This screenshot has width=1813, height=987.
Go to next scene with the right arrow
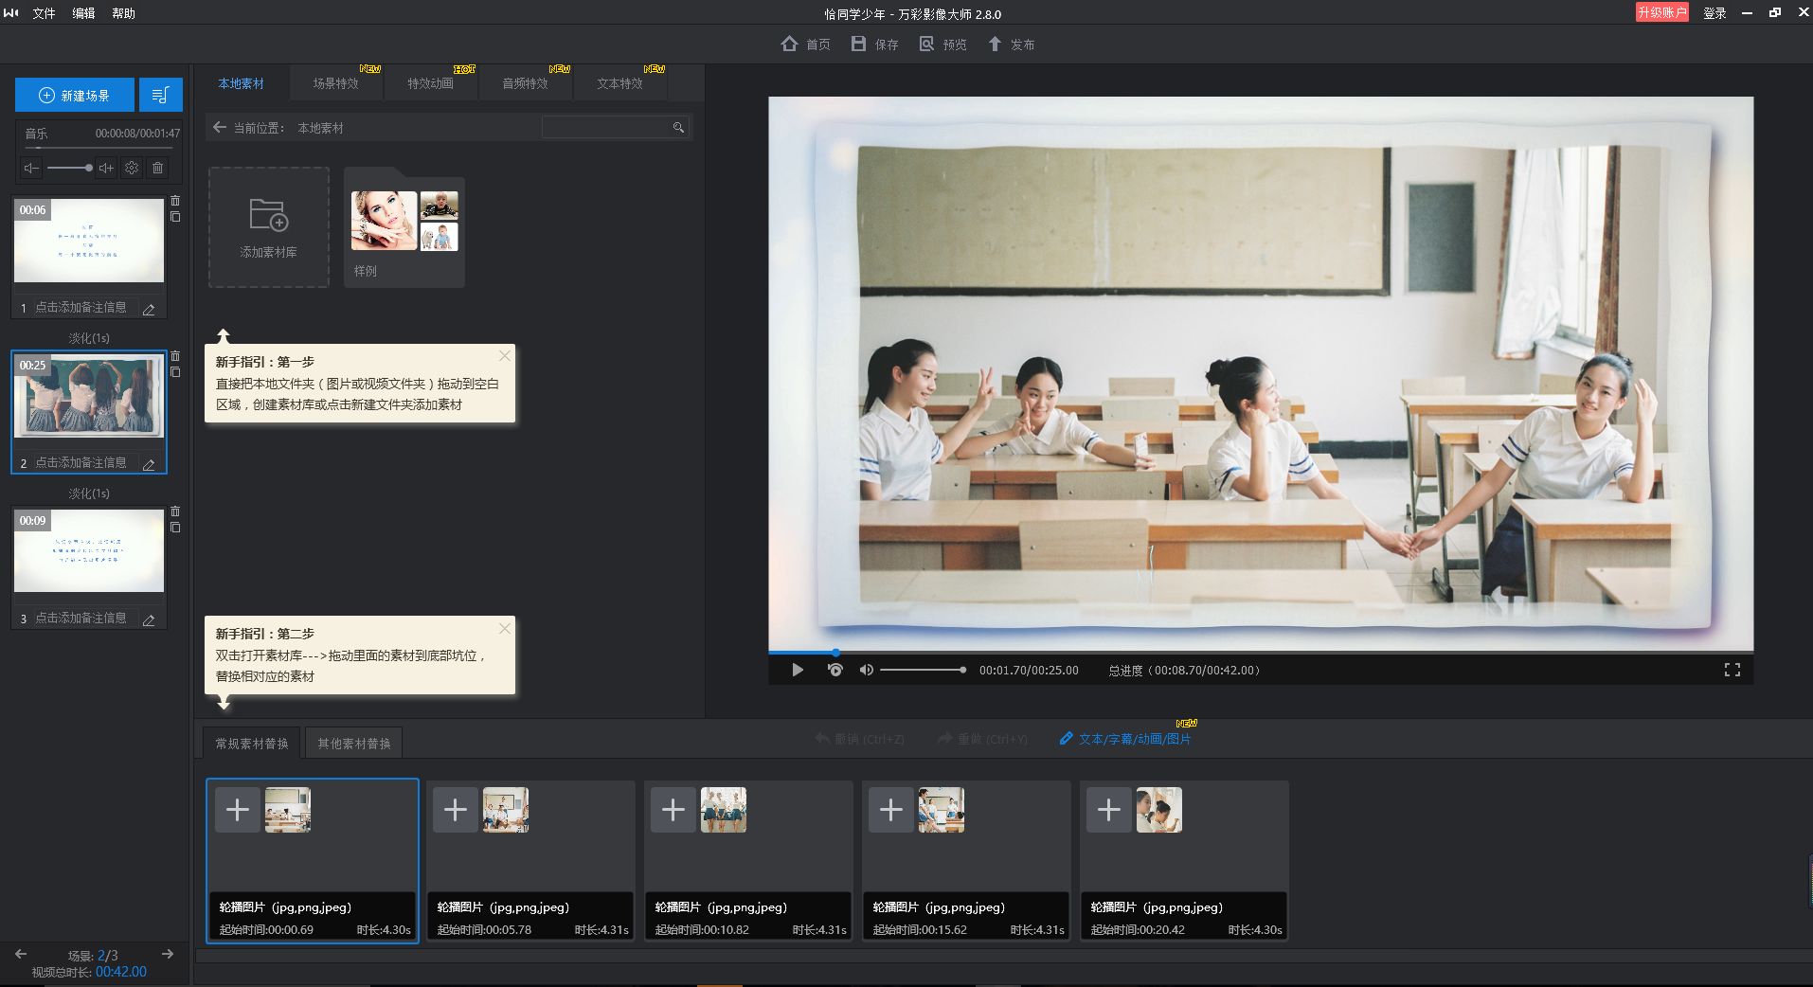[168, 954]
